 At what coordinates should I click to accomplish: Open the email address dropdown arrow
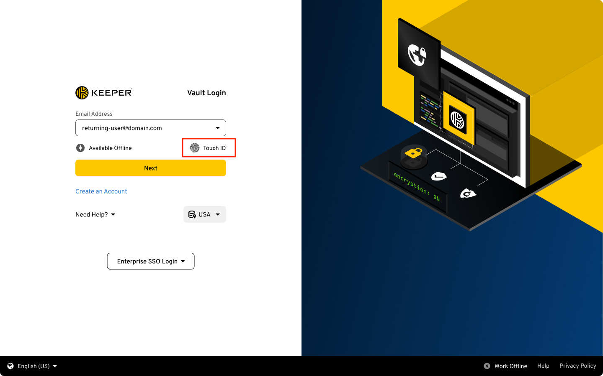coord(218,128)
